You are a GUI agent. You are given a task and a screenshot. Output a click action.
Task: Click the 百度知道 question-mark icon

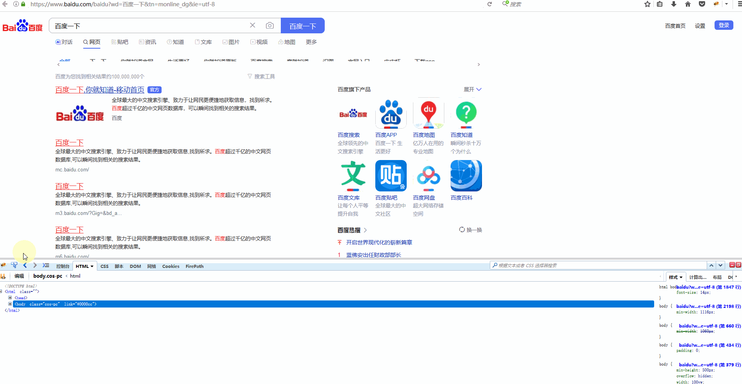click(466, 113)
